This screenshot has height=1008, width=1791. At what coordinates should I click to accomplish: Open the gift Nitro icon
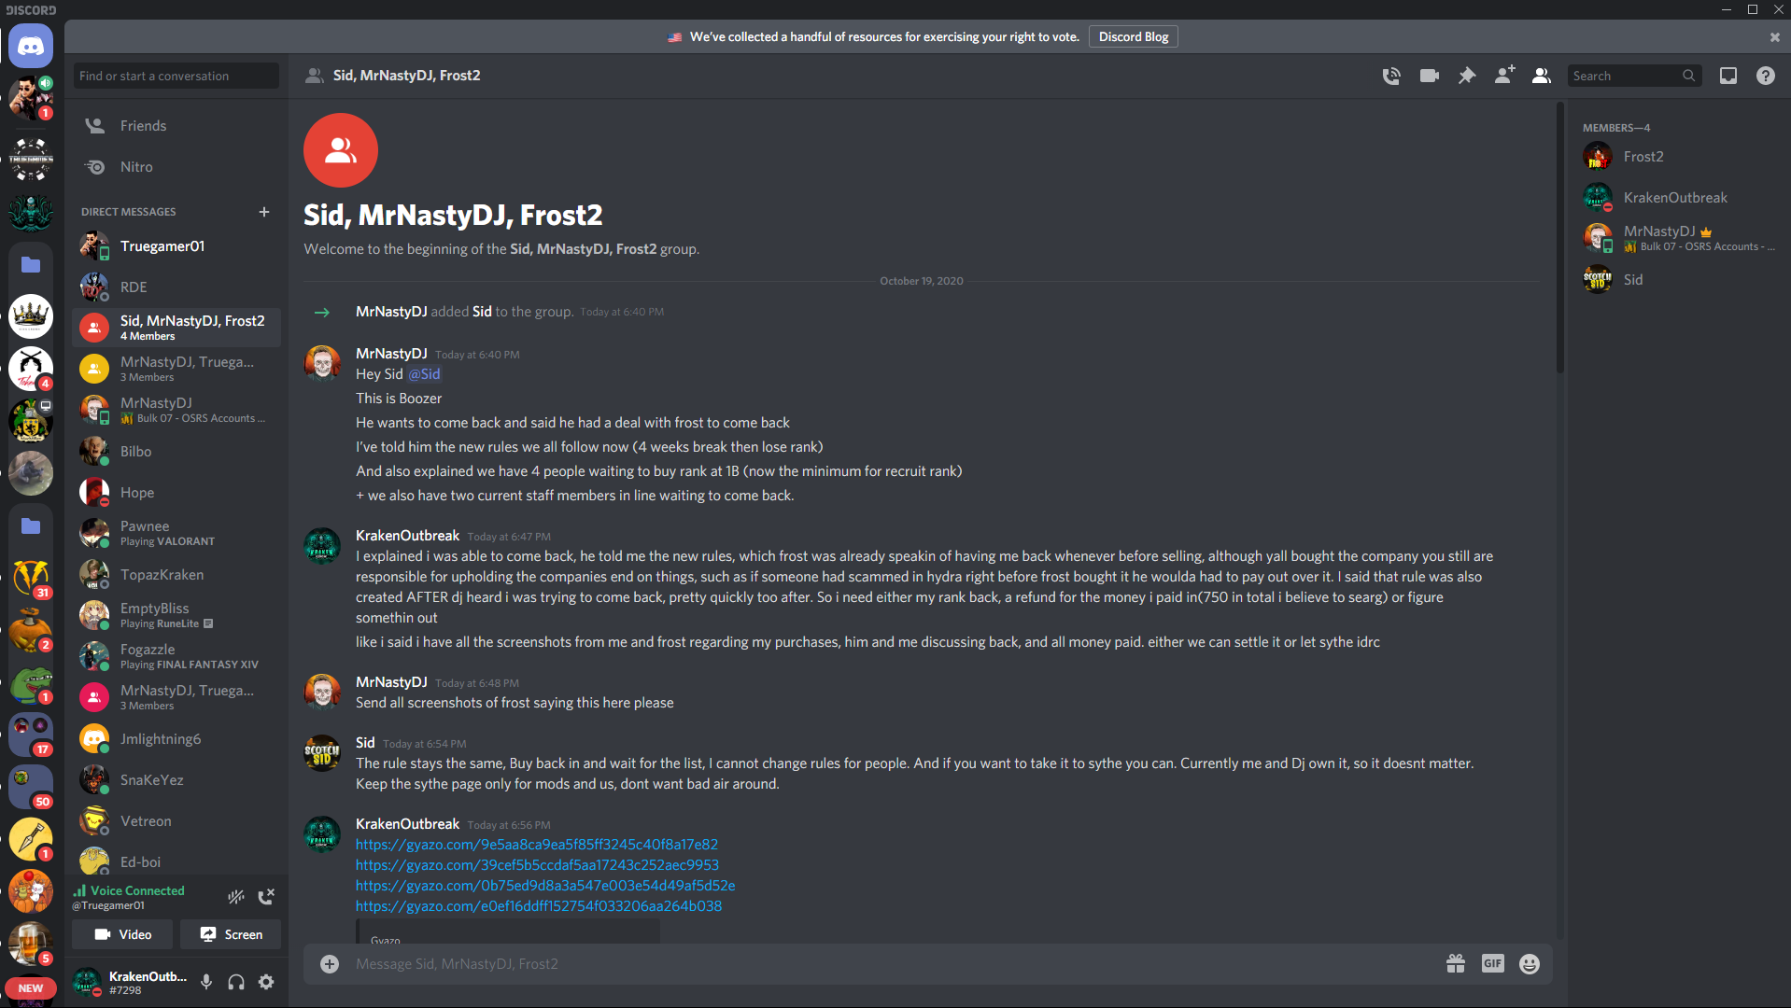pos(1455,964)
